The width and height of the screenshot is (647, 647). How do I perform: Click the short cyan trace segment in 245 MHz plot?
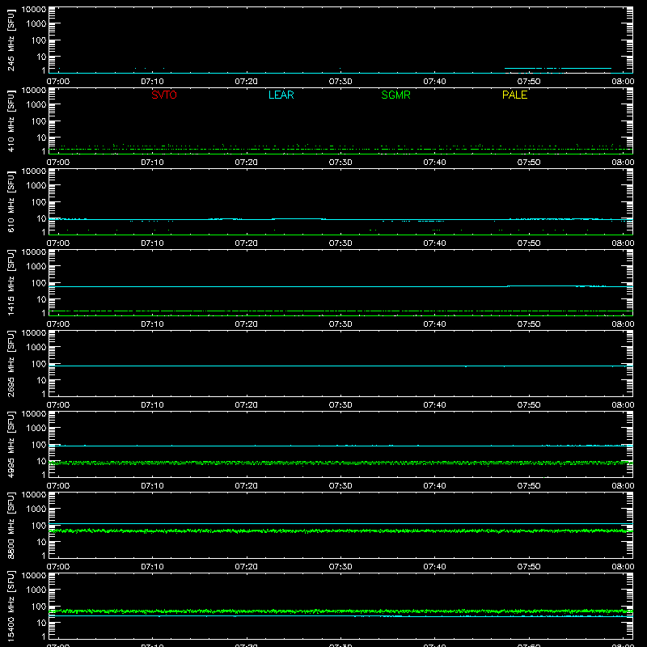point(557,68)
